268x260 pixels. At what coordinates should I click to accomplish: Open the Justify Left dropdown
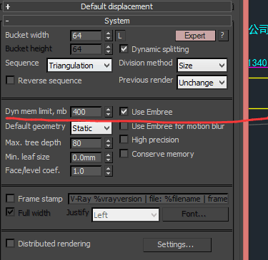(126, 215)
